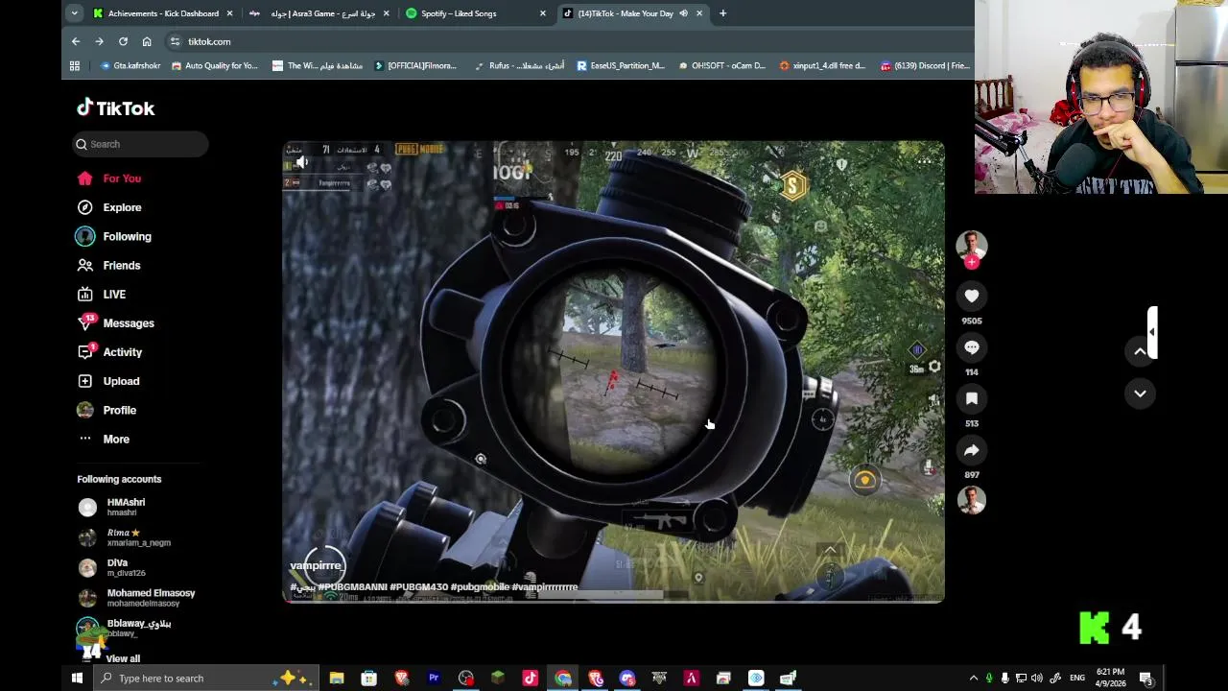The height and width of the screenshot is (691, 1228).
Task: Open Premiere Pro from the taskbar
Action: point(434,678)
